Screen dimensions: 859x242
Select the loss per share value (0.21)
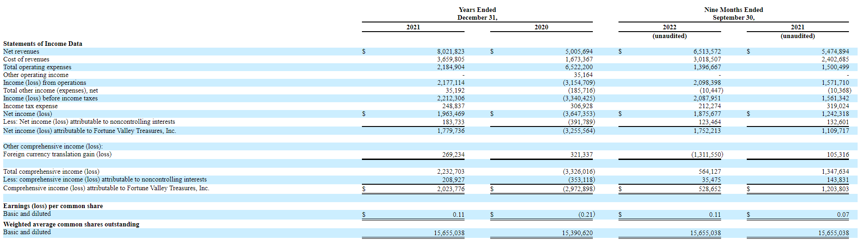586,214
